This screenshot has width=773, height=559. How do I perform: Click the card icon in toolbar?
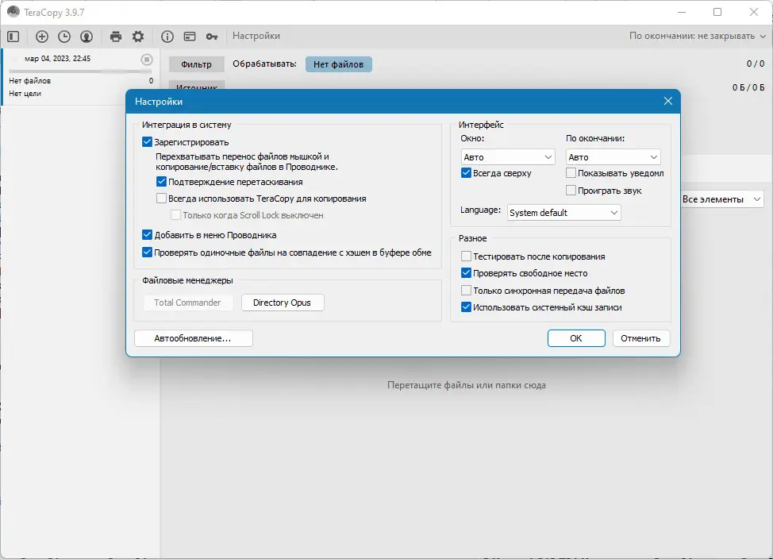[x=190, y=36]
